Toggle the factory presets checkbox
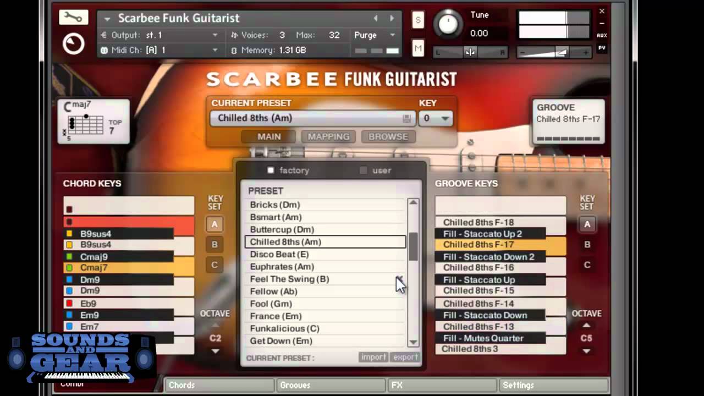 (x=271, y=170)
